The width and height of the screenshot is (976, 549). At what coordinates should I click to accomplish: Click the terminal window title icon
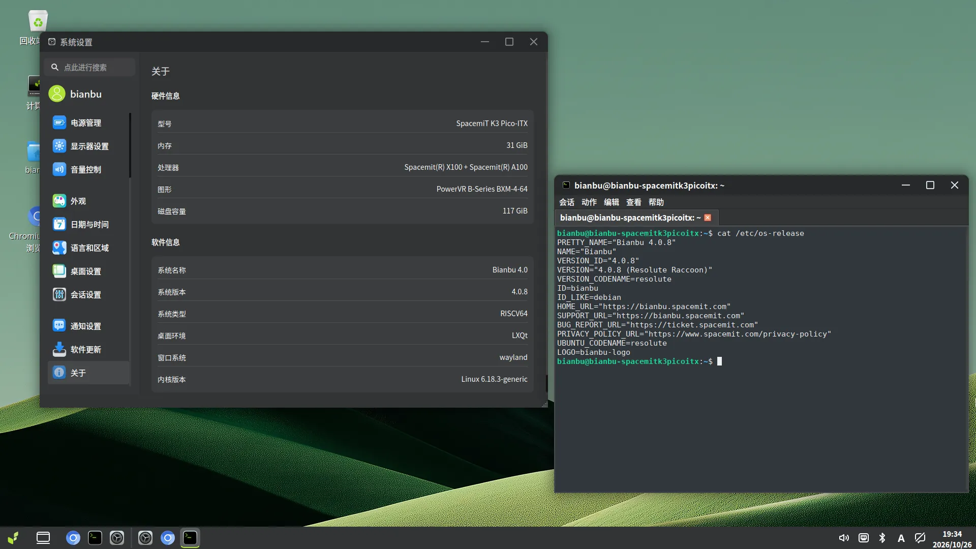point(566,185)
